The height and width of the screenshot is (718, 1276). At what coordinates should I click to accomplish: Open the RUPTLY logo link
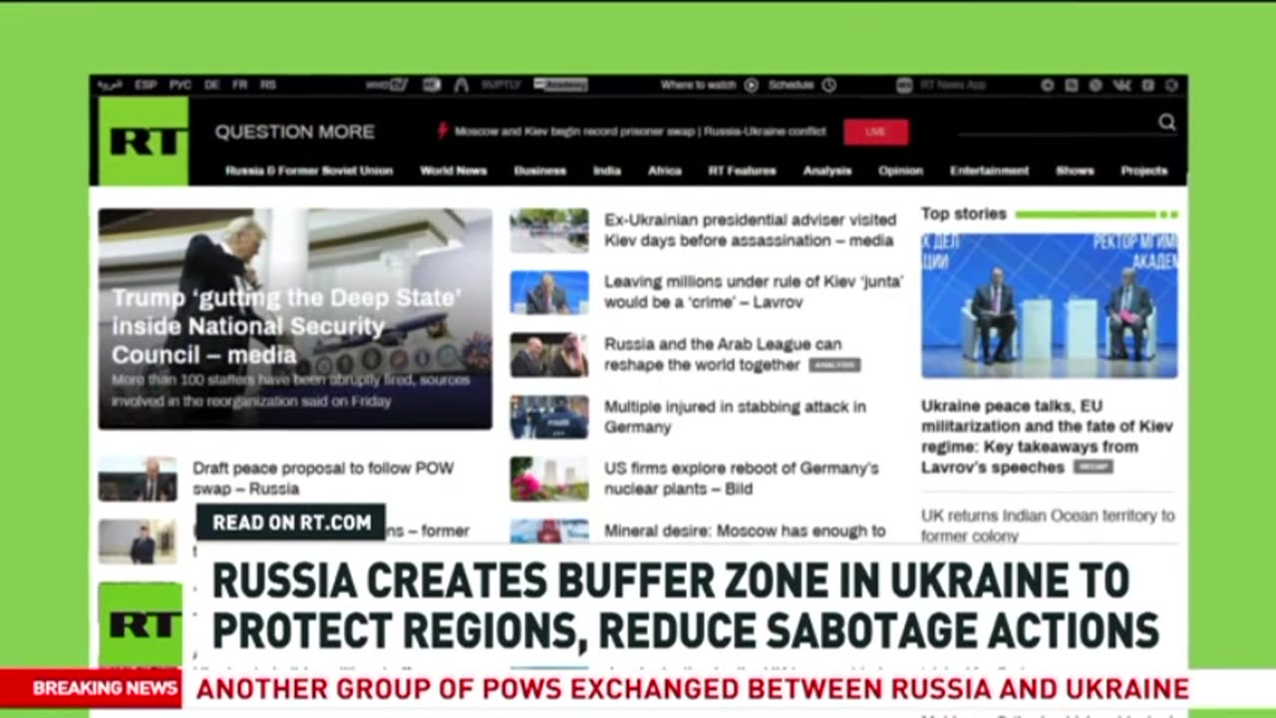(500, 86)
